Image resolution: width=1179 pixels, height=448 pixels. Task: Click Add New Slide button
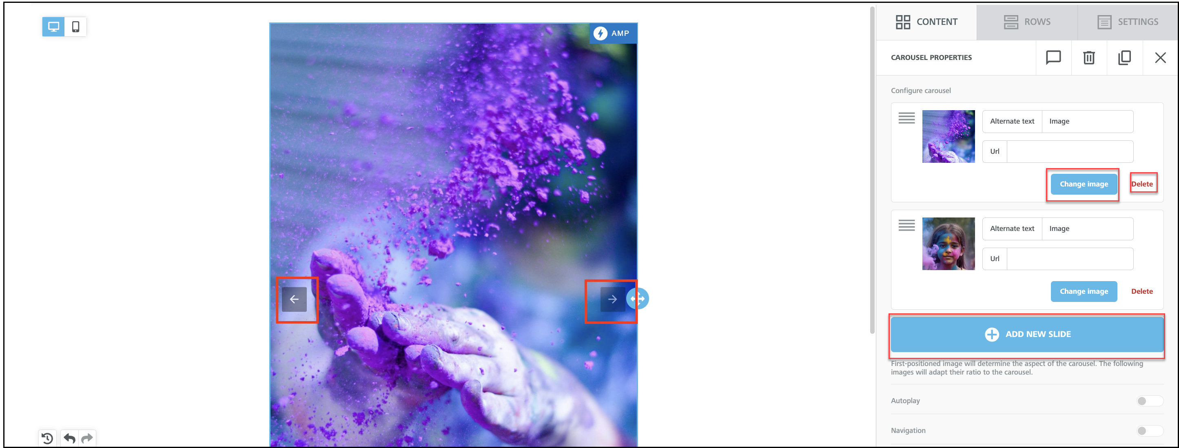(1027, 335)
